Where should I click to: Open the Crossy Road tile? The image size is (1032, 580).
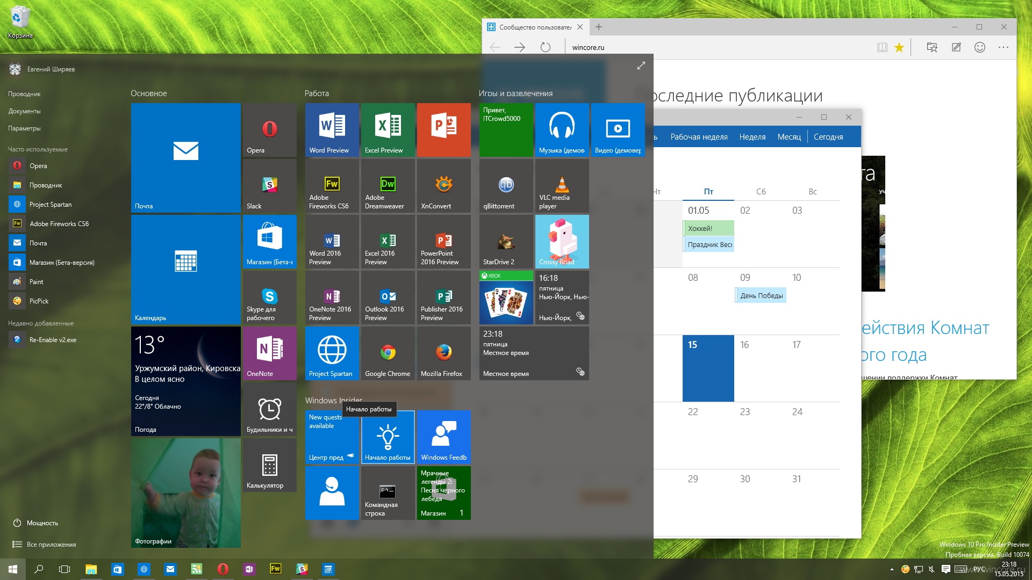click(x=562, y=242)
